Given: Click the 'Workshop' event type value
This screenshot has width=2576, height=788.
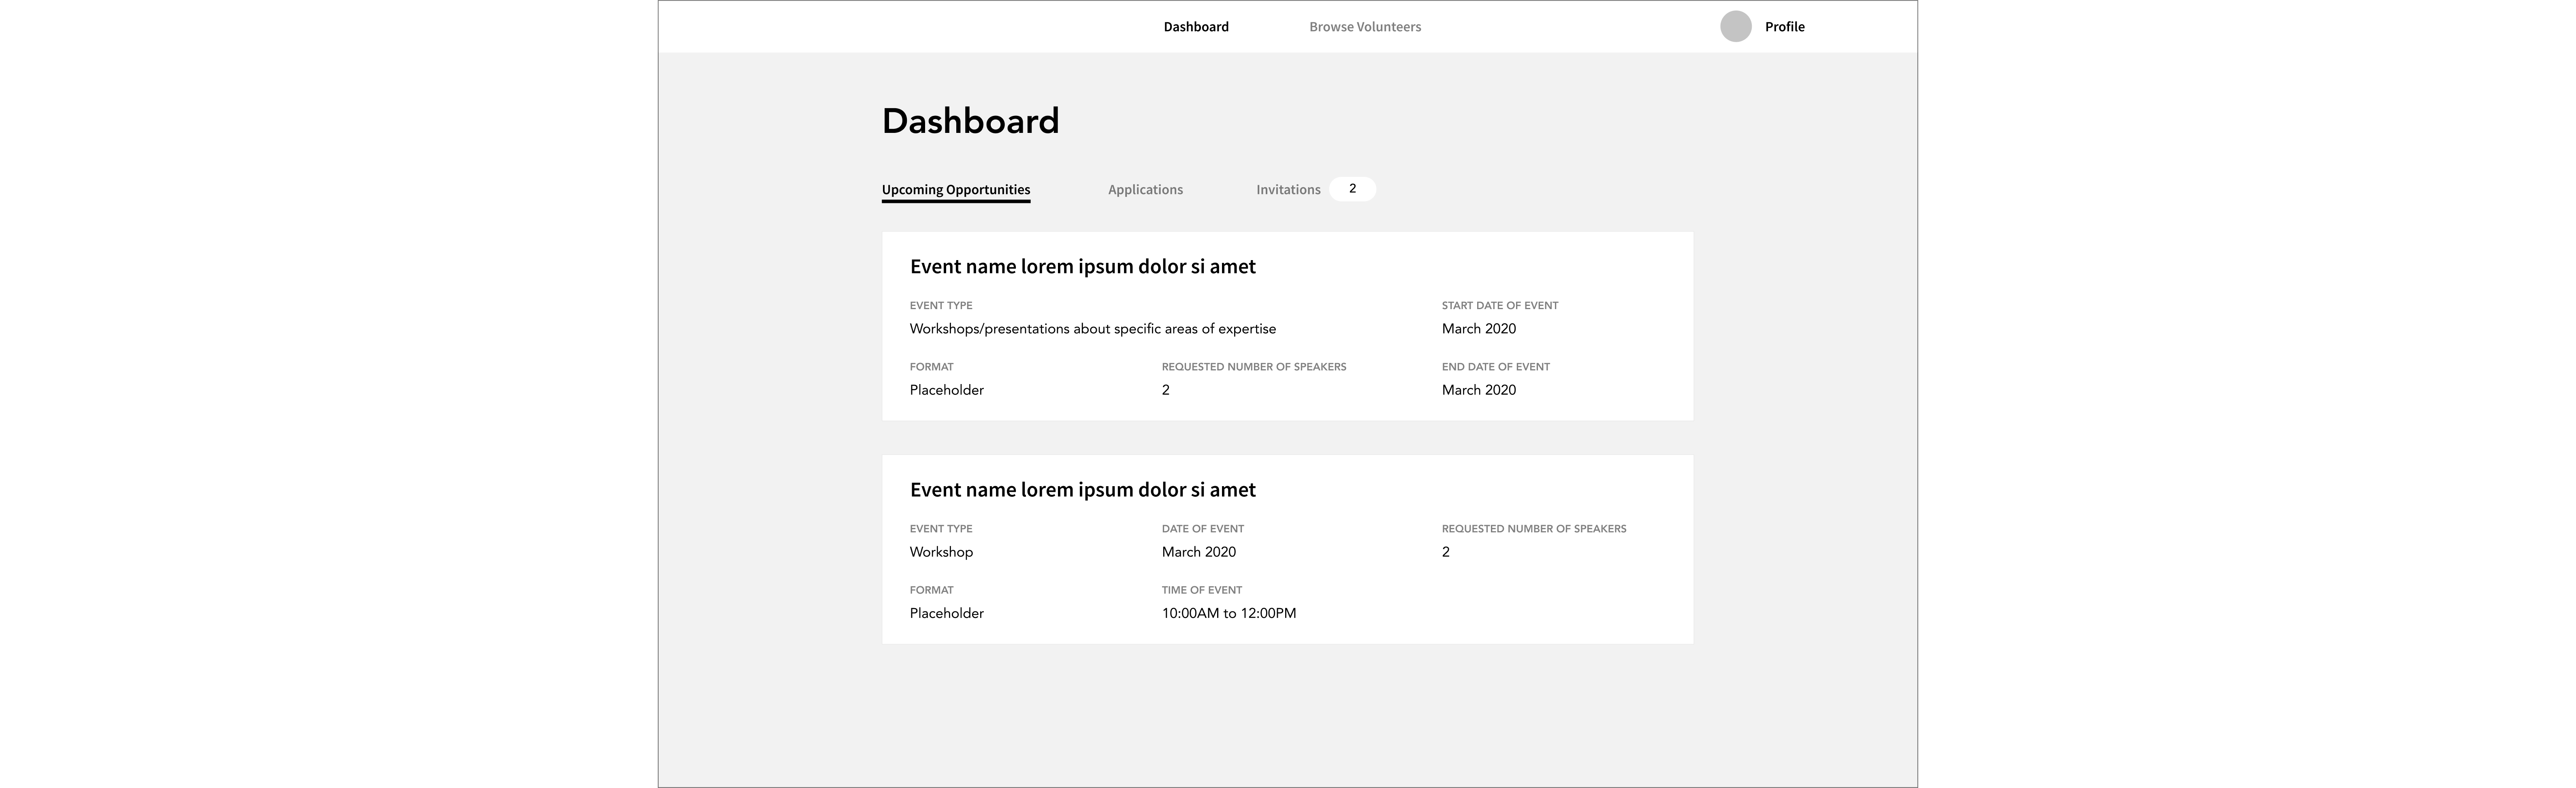Looking at the screenshot, I should pyautogui.click(x=941, y=552).
